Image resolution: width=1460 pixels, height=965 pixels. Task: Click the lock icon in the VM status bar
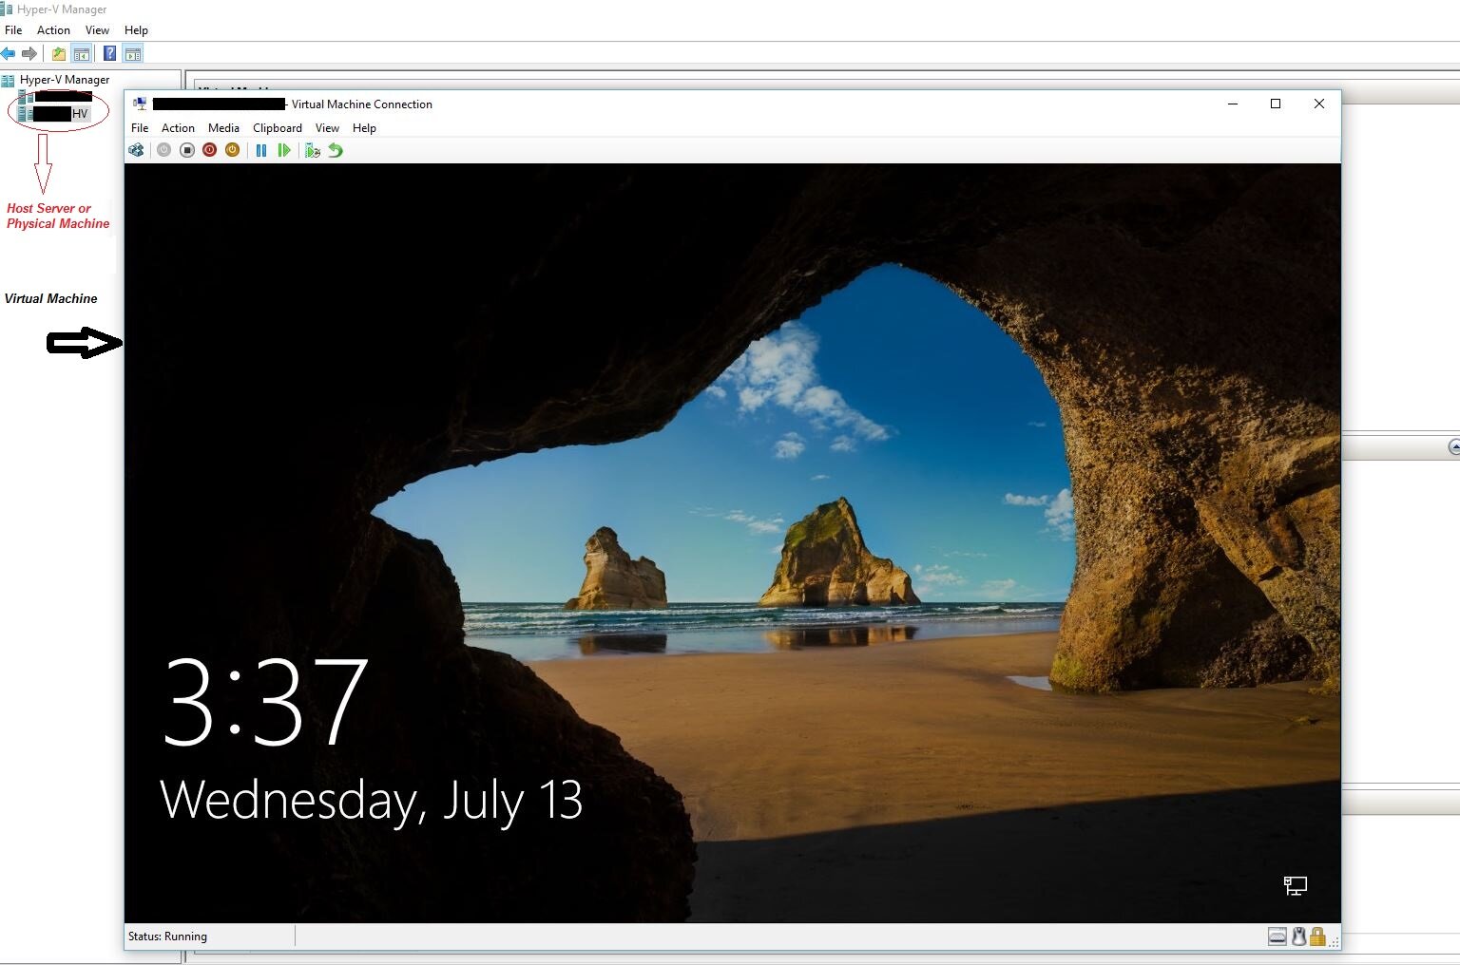tap(1317, 937)
